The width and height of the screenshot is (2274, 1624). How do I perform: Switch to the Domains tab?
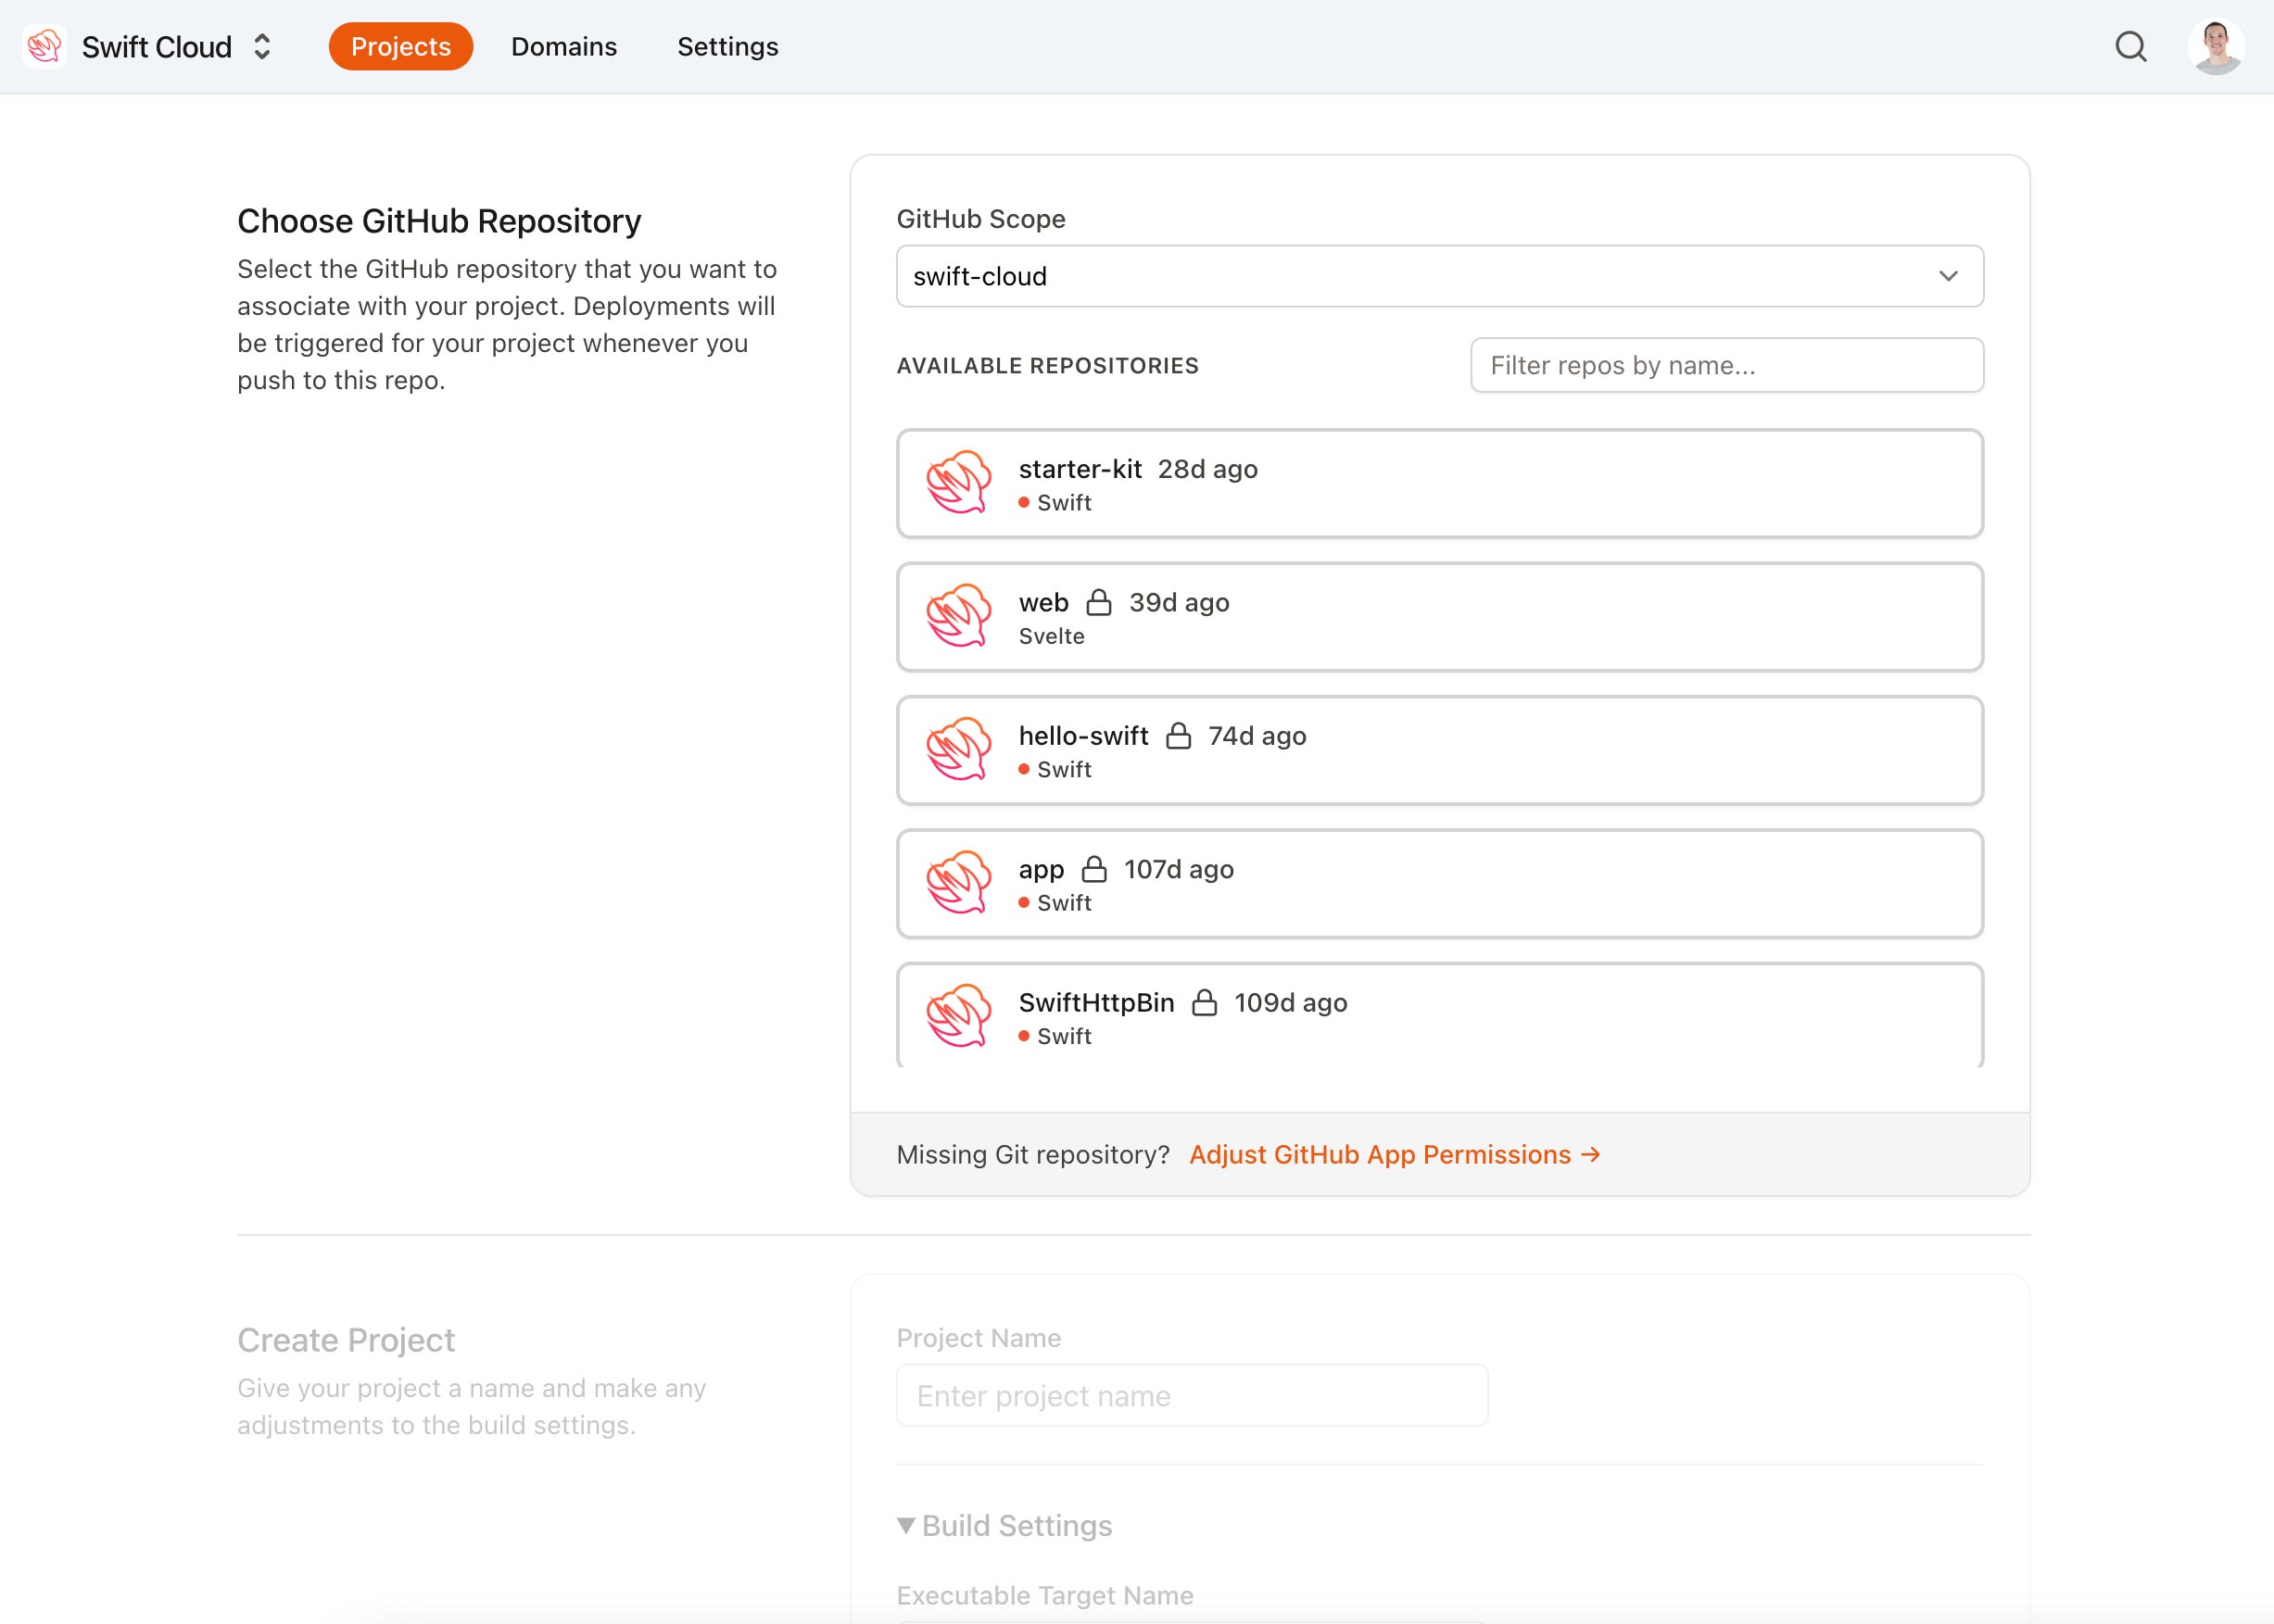[564, 46]
